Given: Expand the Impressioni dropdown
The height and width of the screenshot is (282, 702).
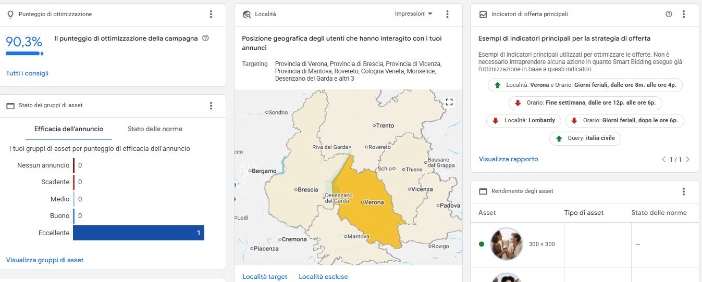Looking at the screenshot, I should (414, 14).
